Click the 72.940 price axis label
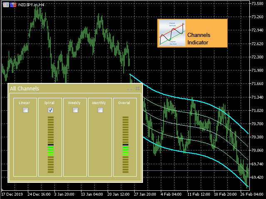This screenshot has width=266, height=199. pos(257,30)
